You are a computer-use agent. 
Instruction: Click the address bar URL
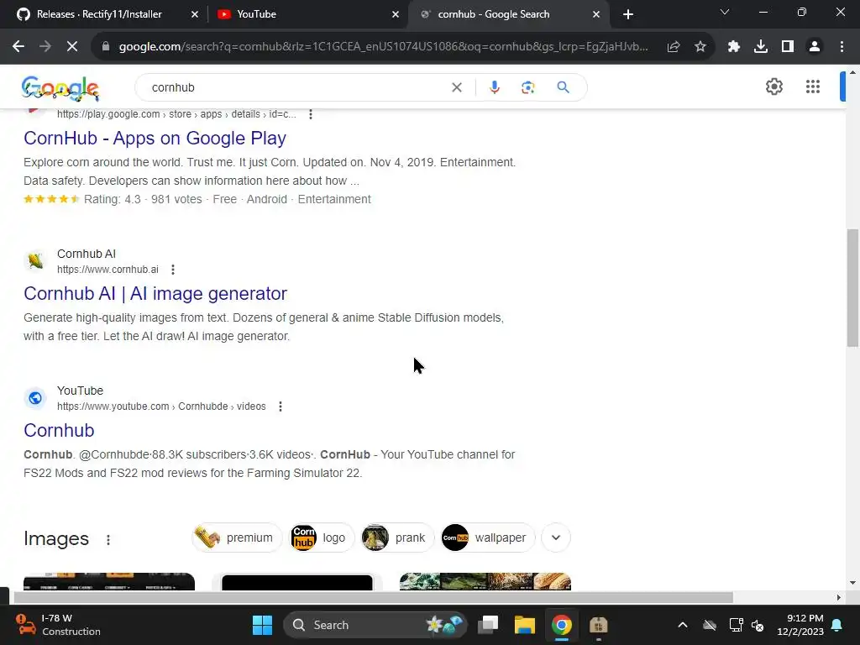pos(383,47)
